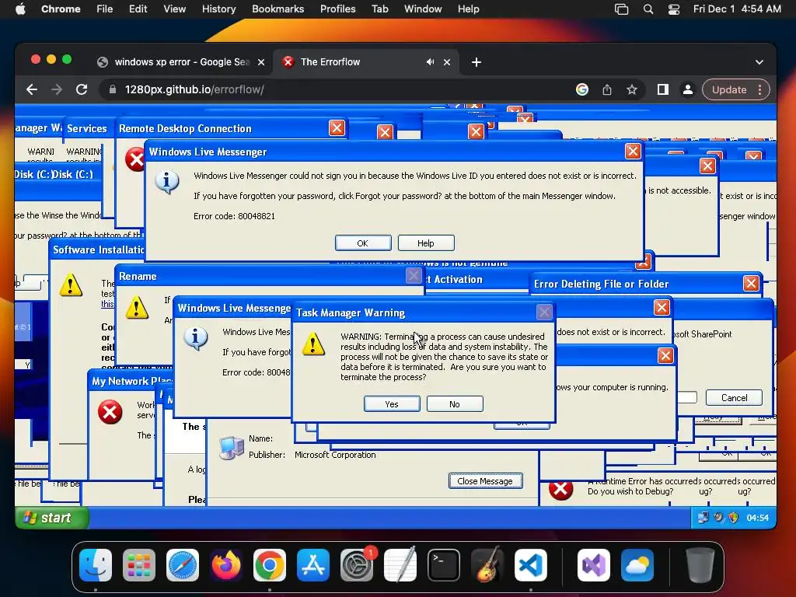Screen dimensions: 796x597
Task: Click the Software Installation warning icon
Action: click(71, 285)
